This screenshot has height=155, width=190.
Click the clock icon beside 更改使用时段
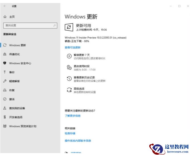point(69,67)
